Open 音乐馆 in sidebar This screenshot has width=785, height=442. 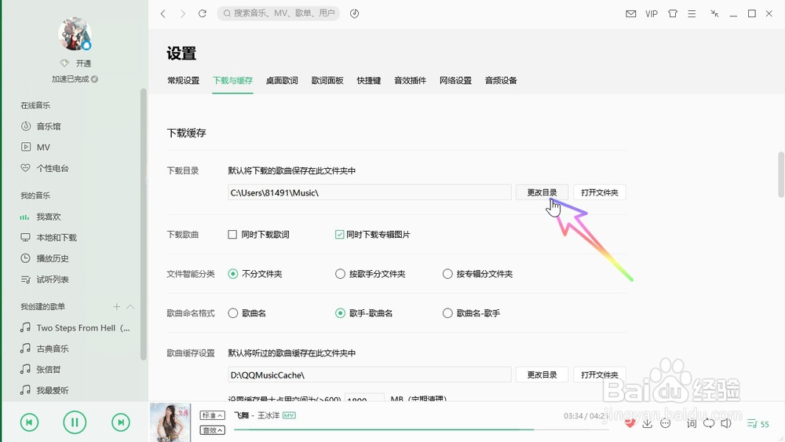(48, 126)
